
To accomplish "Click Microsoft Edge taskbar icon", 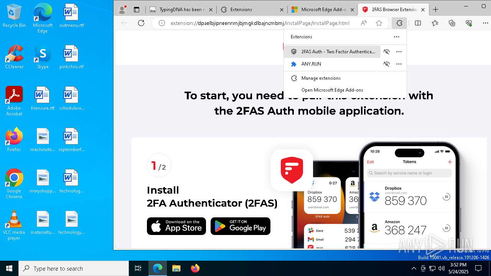I will point(158,268).
